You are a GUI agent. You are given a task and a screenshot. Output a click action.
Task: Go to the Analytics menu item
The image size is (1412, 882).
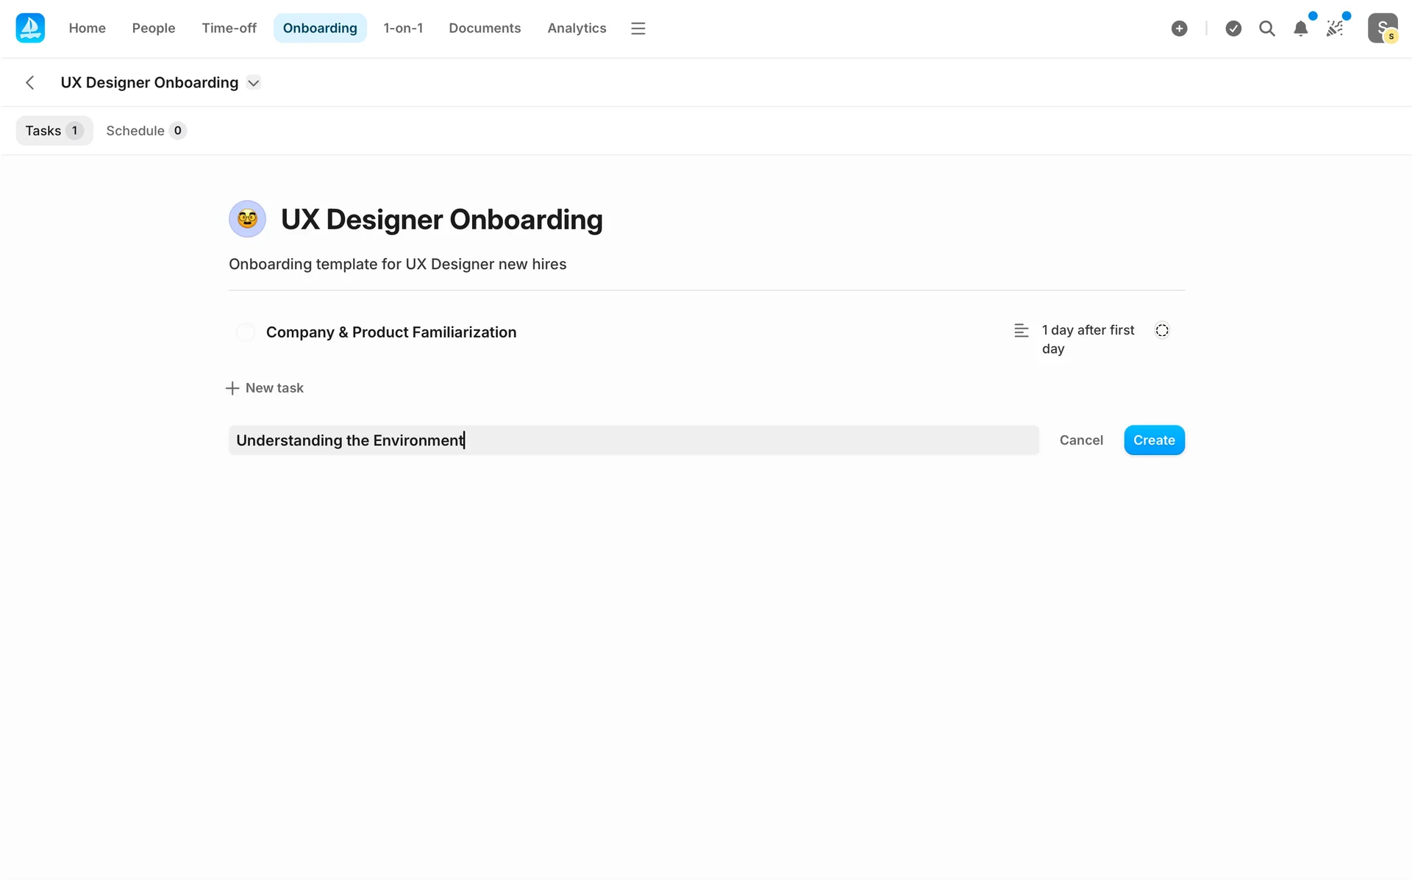[577, 29]
